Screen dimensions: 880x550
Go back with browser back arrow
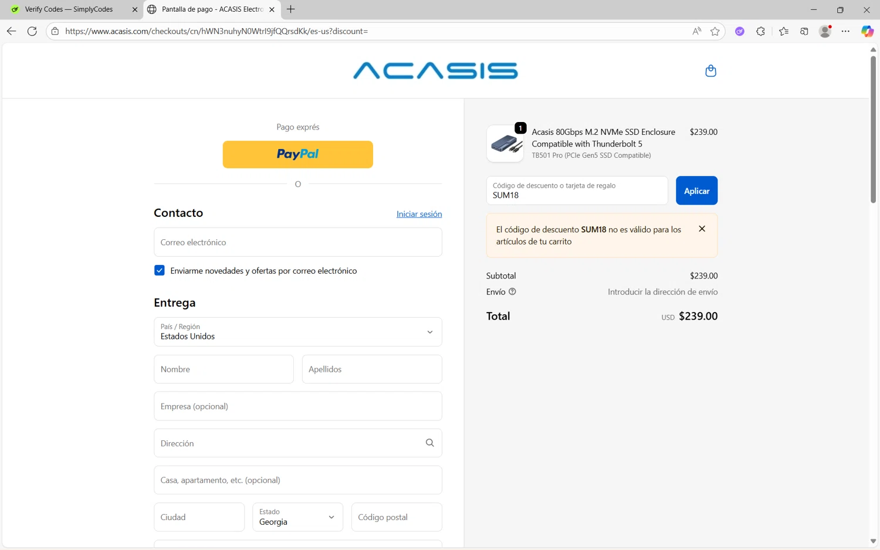click(x=11, y=31)
